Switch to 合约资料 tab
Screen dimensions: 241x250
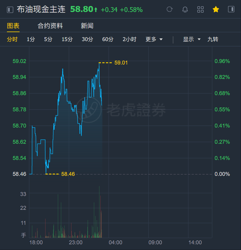coord(50,26)
